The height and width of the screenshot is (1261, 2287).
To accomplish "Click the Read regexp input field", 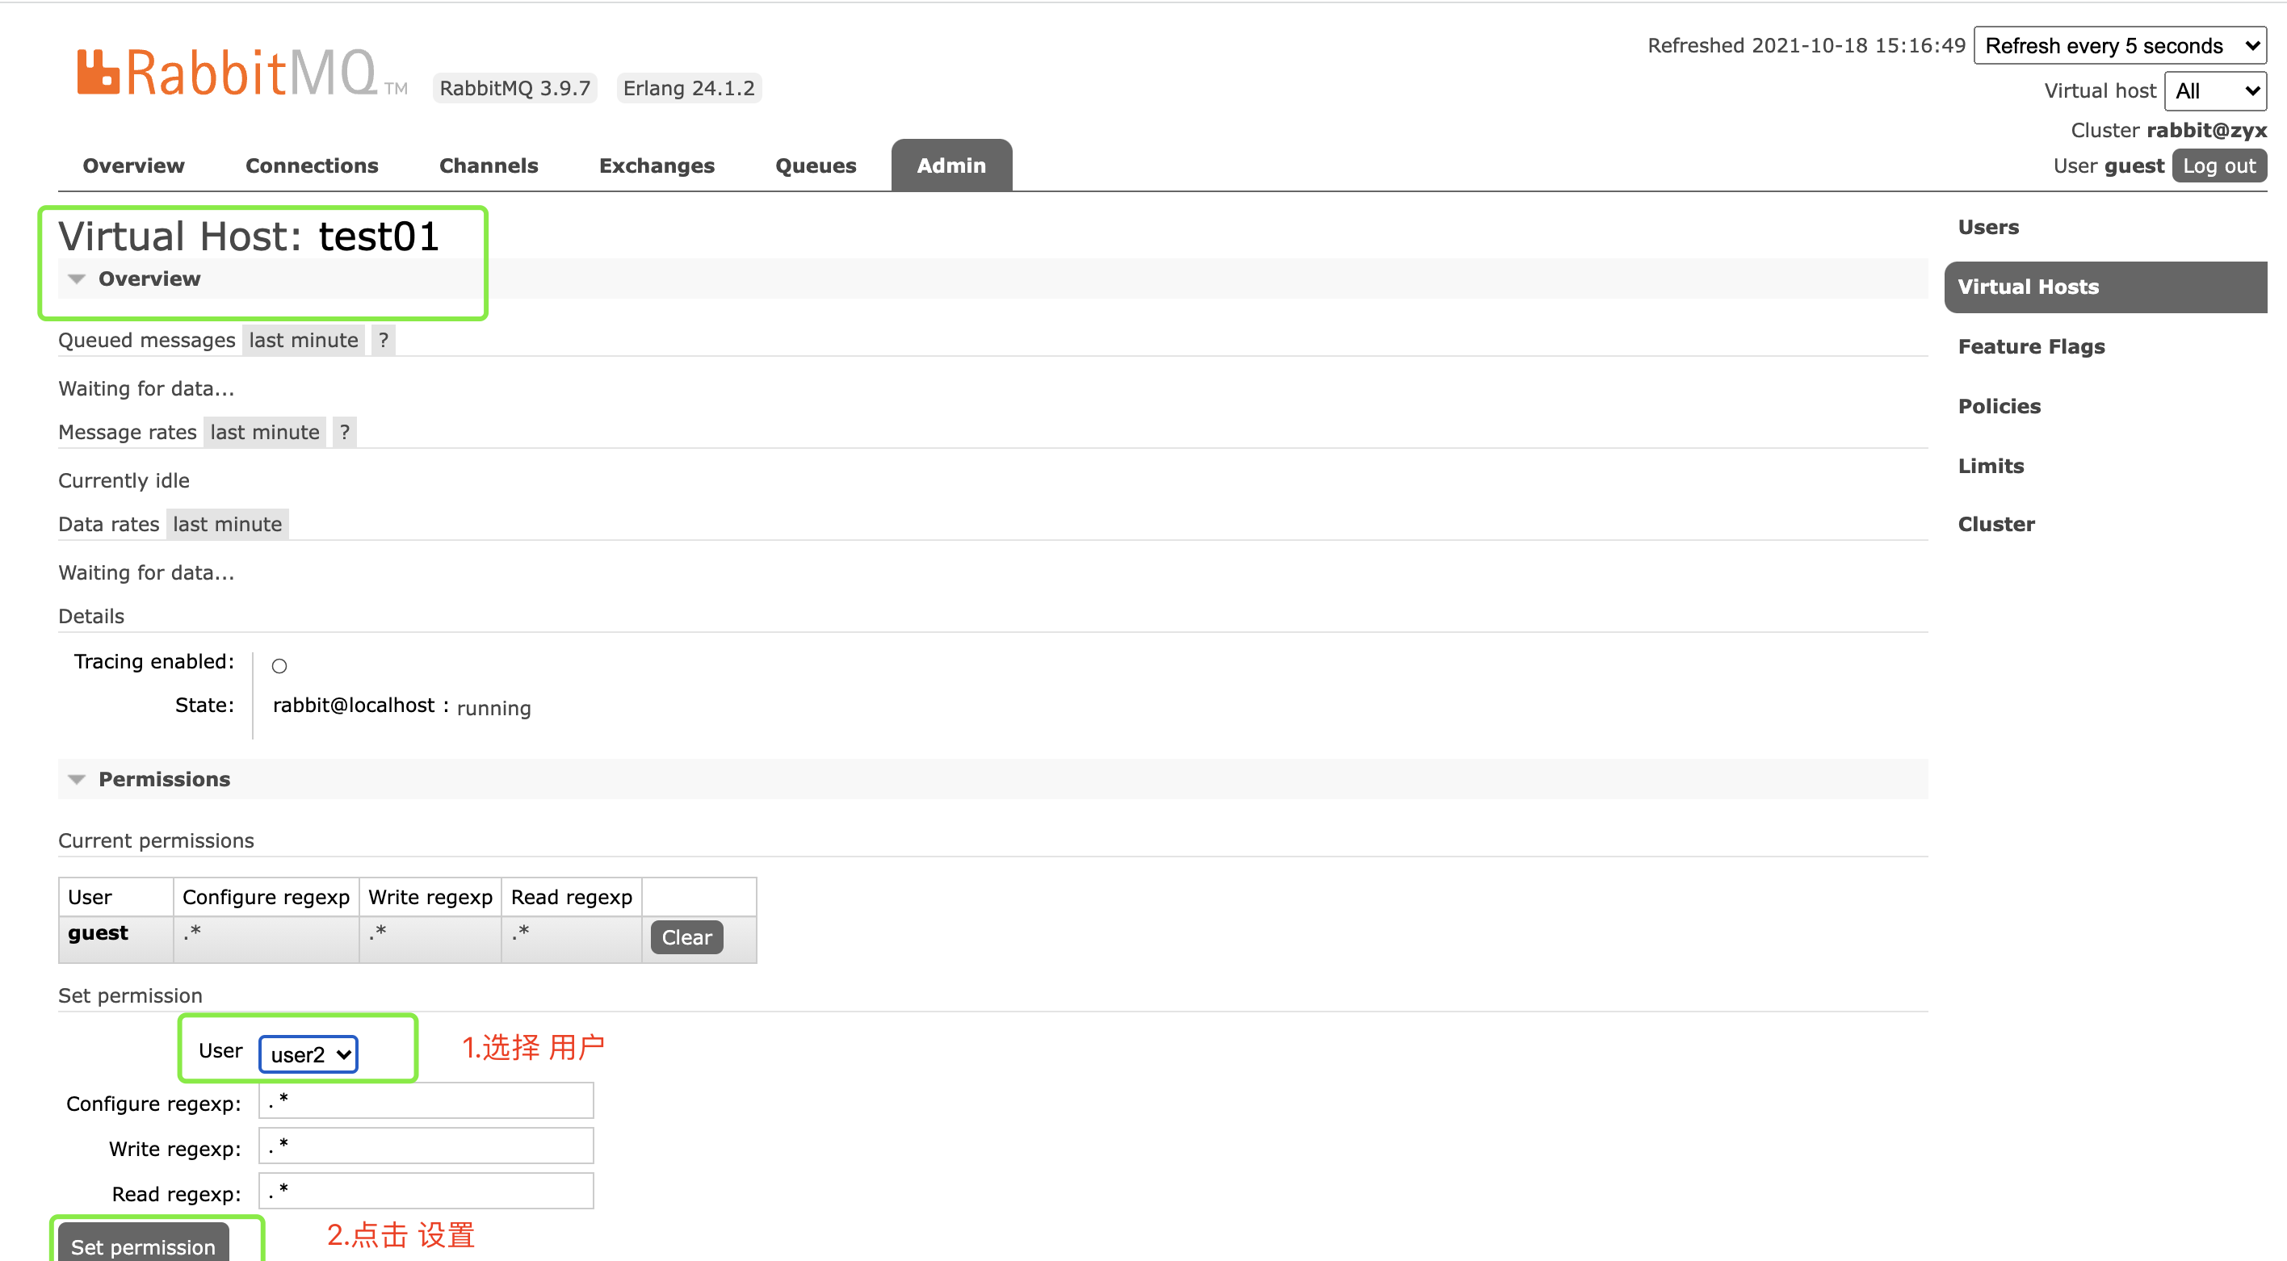I will tap(426, 1191).
